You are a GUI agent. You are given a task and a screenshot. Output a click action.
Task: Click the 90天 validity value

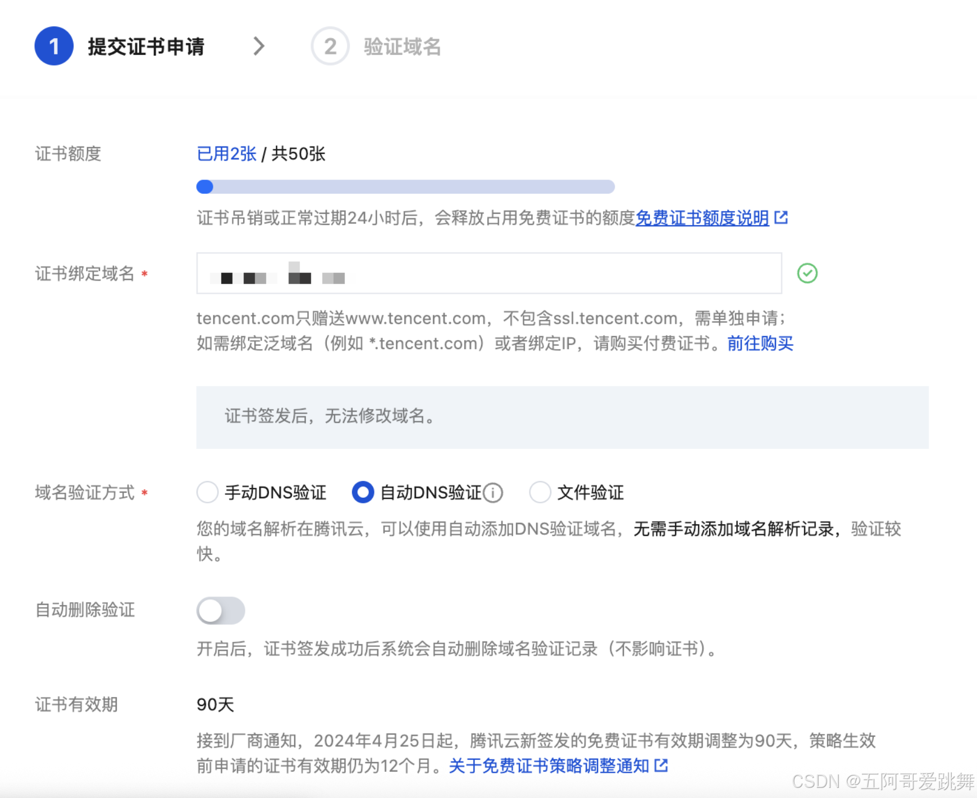[215, 704]
